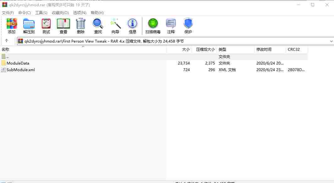Click the parent folder ".." icon
The width and height of the screenshot is (334, 183).
tap(3, 56)
